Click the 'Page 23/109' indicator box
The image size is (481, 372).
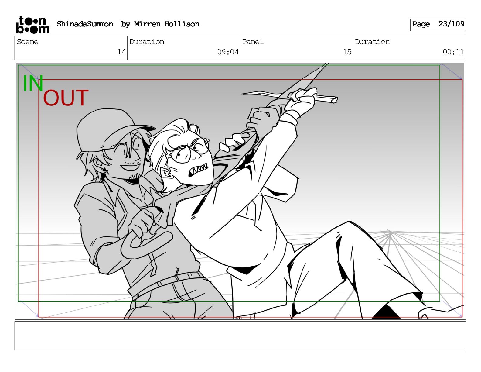click(x=438, y=24)
